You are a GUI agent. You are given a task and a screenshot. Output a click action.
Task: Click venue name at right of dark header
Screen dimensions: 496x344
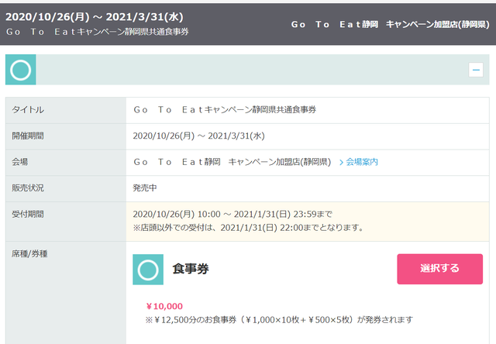[390, 24]
